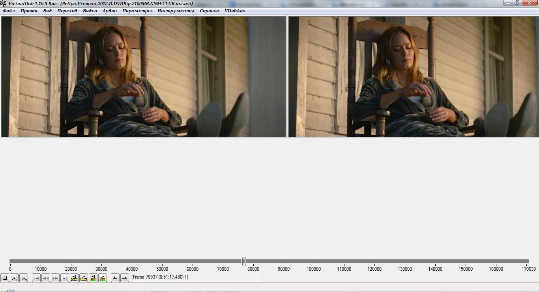Viewport: 539px width, 292px height.
Task: Click the 90000 tick label
Action: pos(284,269)
